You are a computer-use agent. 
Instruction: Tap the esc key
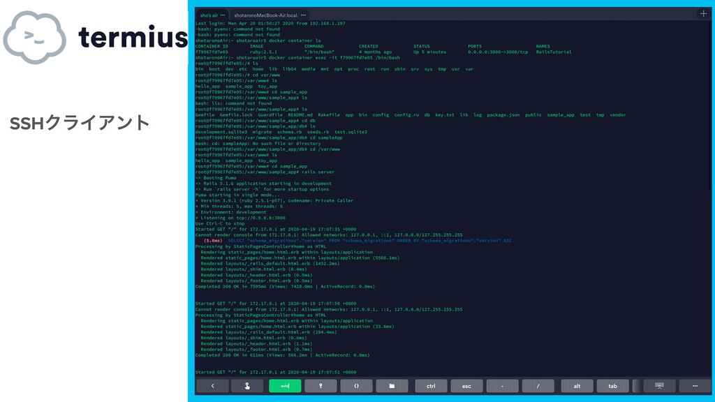point(466,386)
